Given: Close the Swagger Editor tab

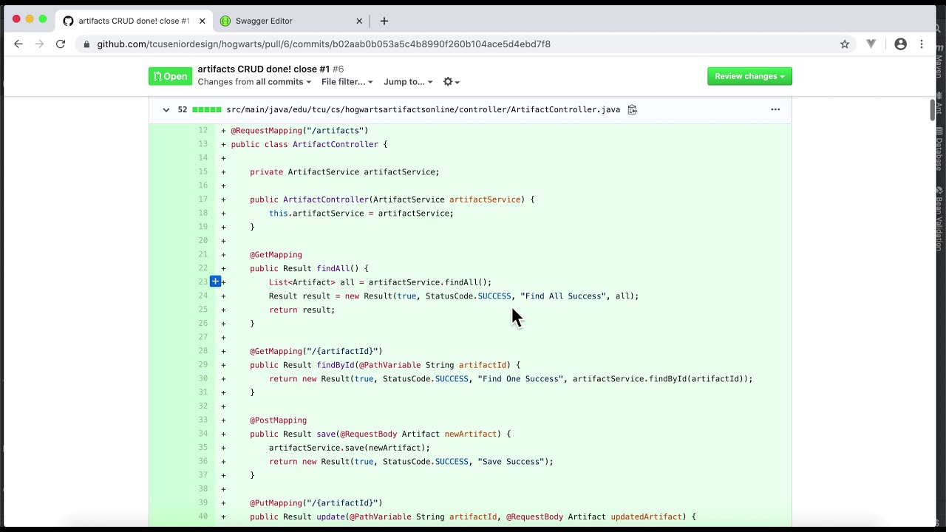Looking at the screenshot, I should [359, 21].
